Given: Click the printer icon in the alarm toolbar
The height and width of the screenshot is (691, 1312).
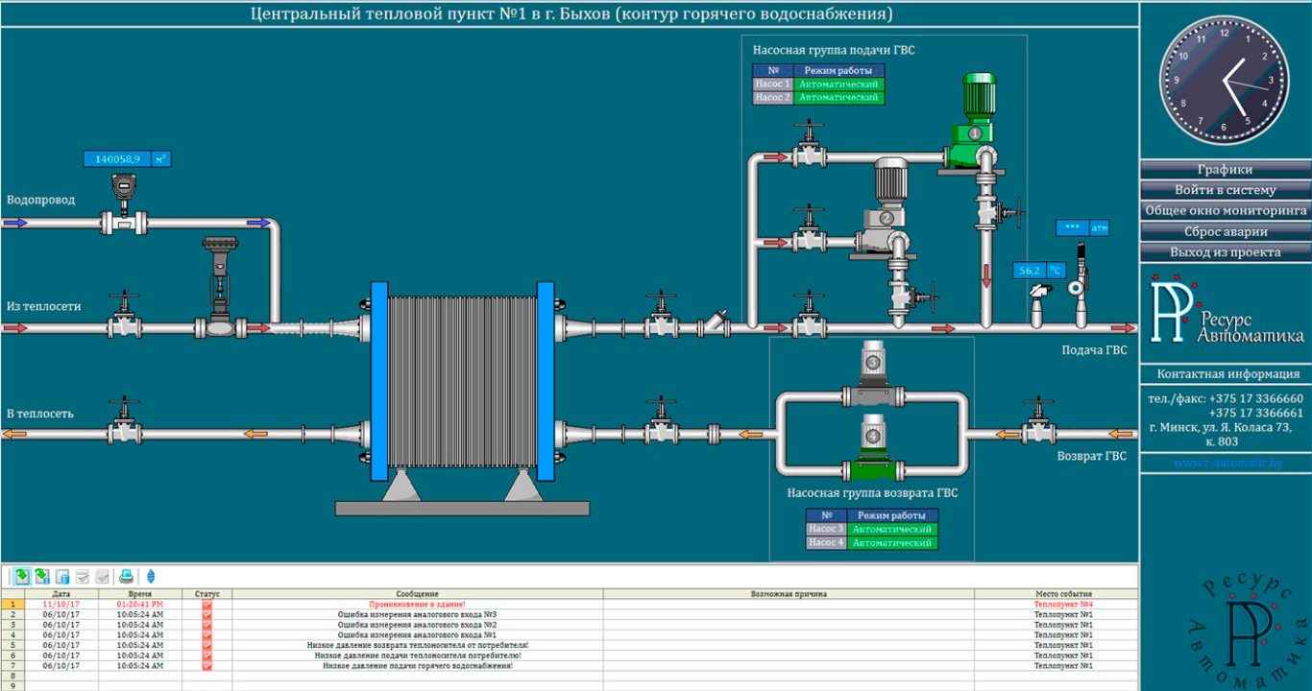Looking at the screenshot, I should tap(126, 577).
